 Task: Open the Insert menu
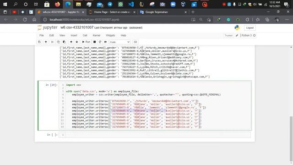[74, 35]
